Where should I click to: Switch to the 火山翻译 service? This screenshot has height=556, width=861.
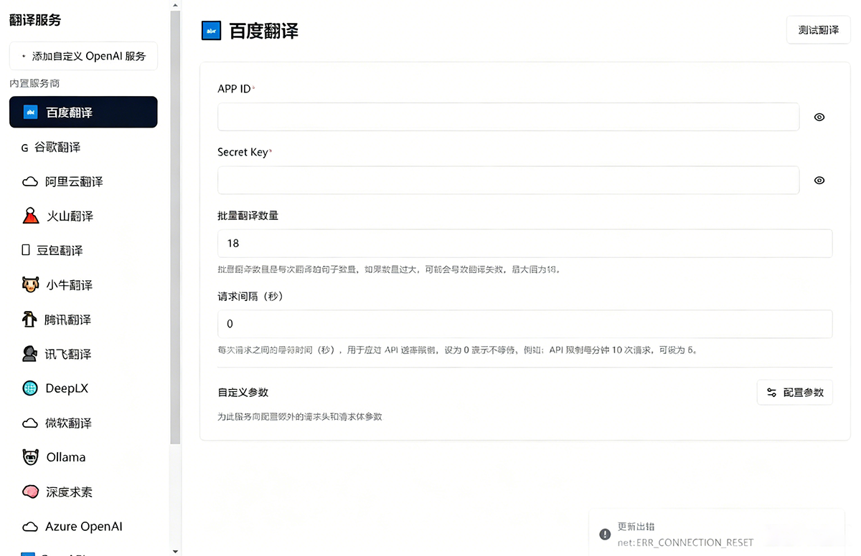pos(83,216)
